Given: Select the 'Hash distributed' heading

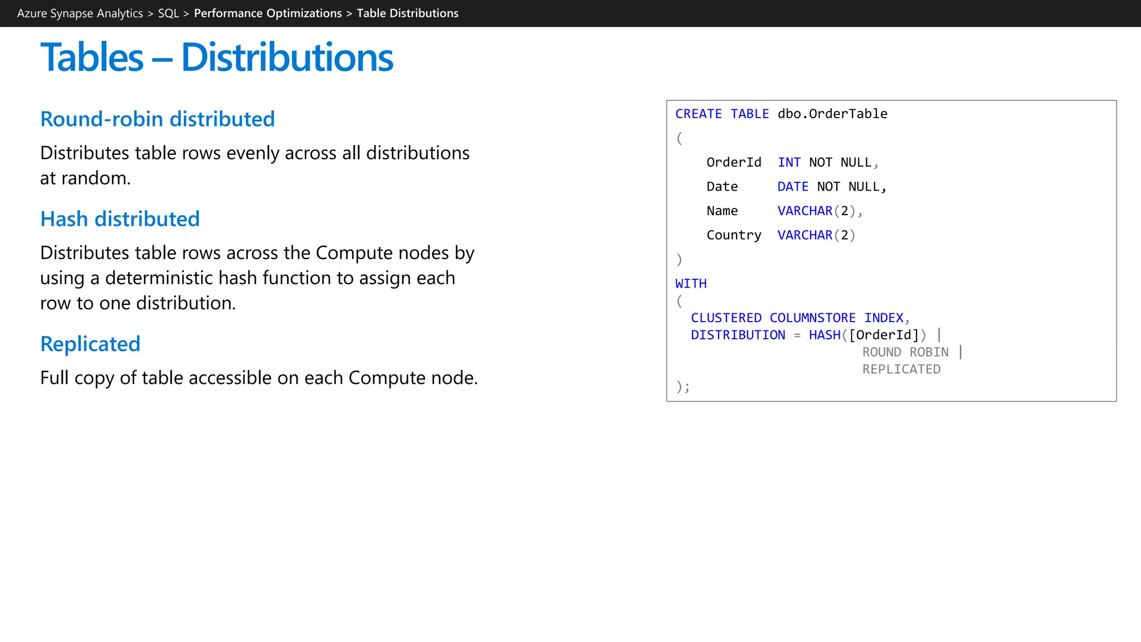Looking at the screenshot, I should 120,219.
